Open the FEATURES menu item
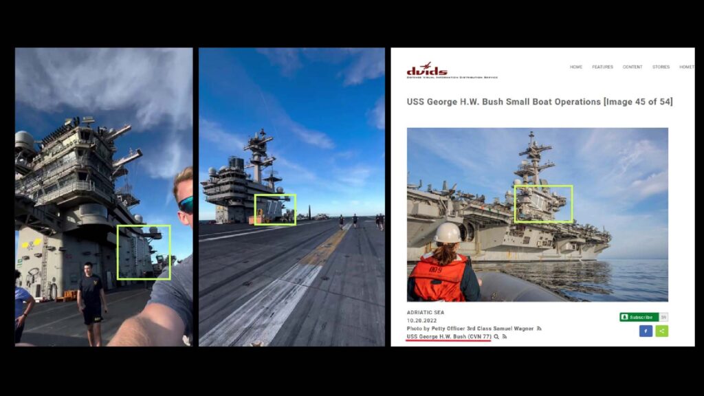 (x=602, y=67)
